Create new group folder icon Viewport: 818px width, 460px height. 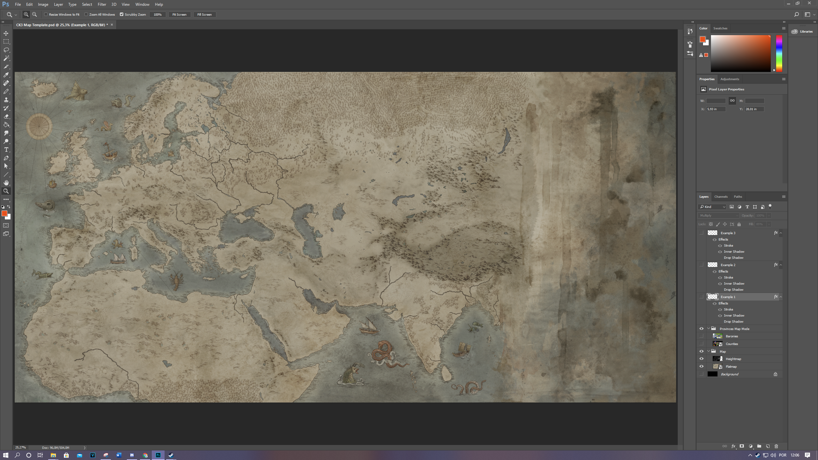pos(759,446)
